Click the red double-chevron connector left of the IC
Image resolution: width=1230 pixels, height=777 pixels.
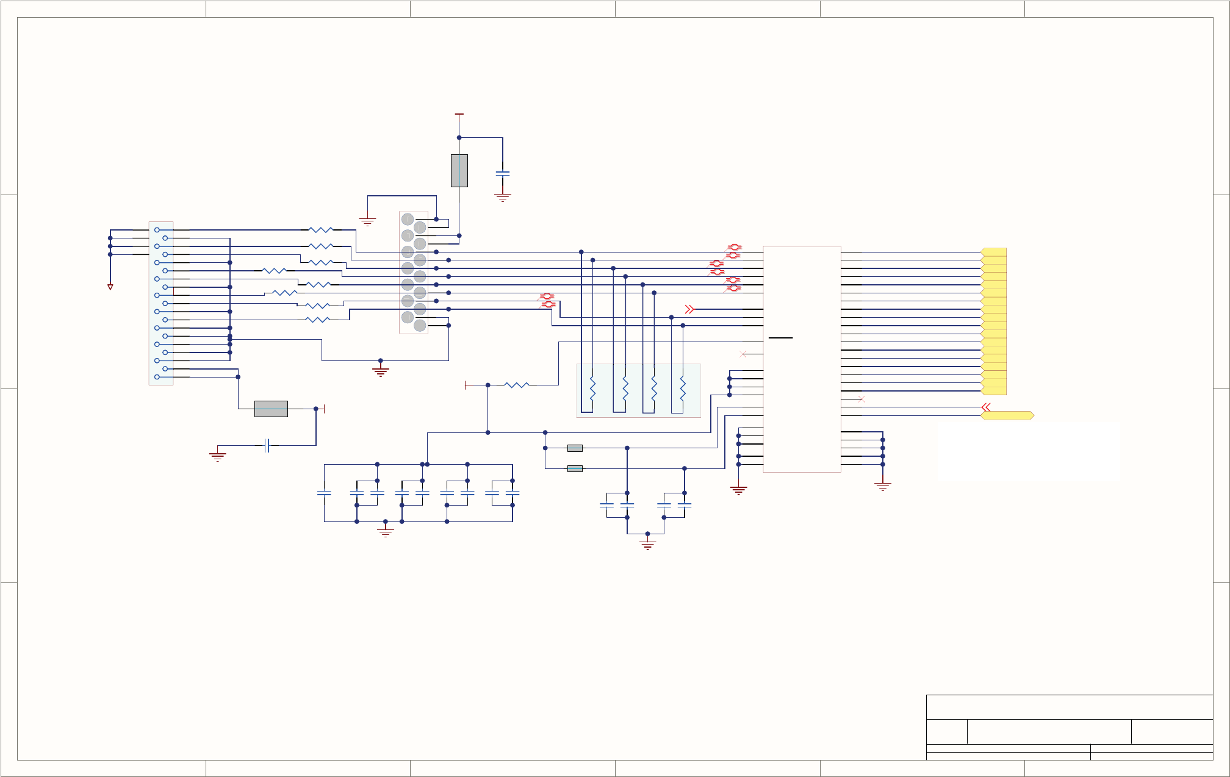tap(689, 310)
